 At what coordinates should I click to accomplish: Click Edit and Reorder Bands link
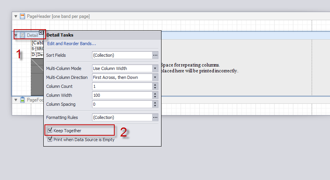(x=71, y=44)
